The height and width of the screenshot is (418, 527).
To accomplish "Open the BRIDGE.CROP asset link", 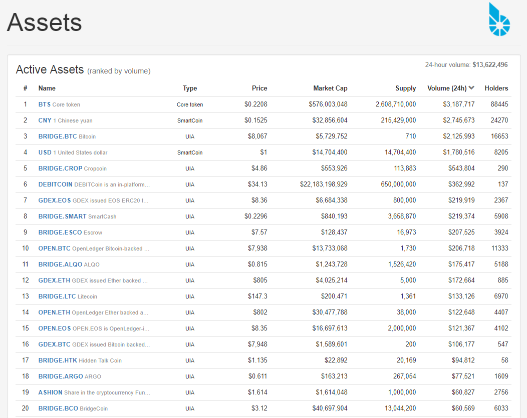I will 60,168.
